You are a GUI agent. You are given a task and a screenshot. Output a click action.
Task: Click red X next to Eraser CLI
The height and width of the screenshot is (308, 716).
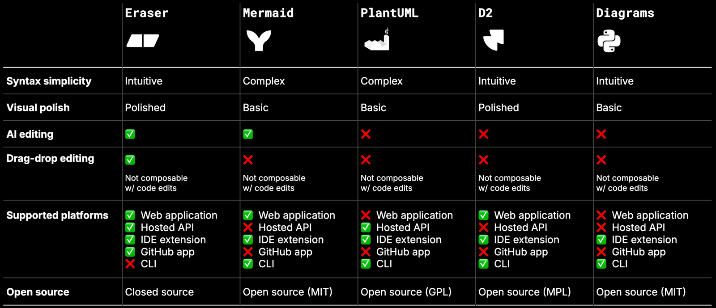coord(130,264)
